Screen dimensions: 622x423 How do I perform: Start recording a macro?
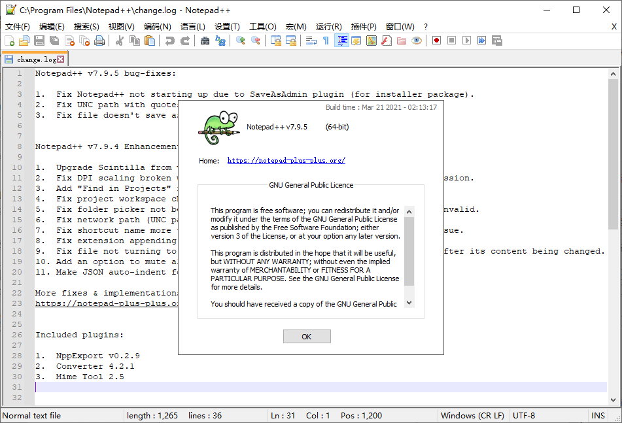(436, 40)
